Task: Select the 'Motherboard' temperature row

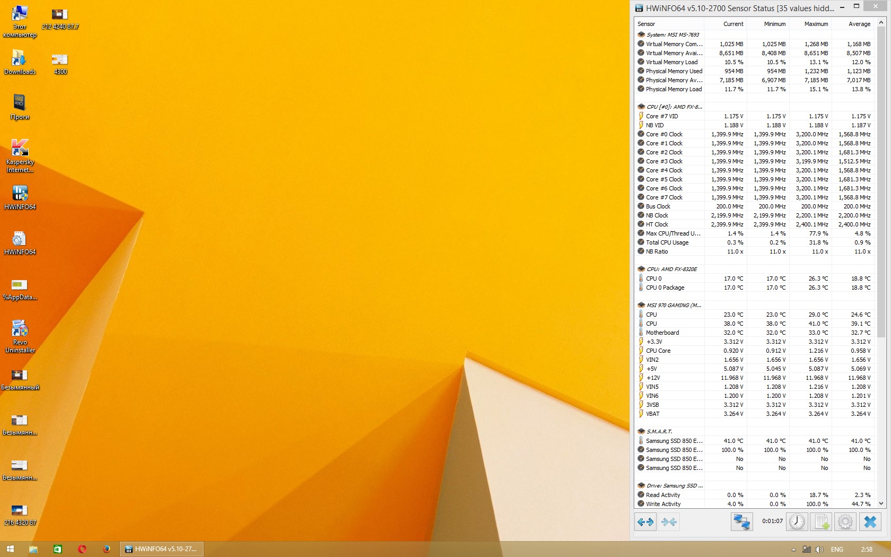Action: [x=754, y=333]
